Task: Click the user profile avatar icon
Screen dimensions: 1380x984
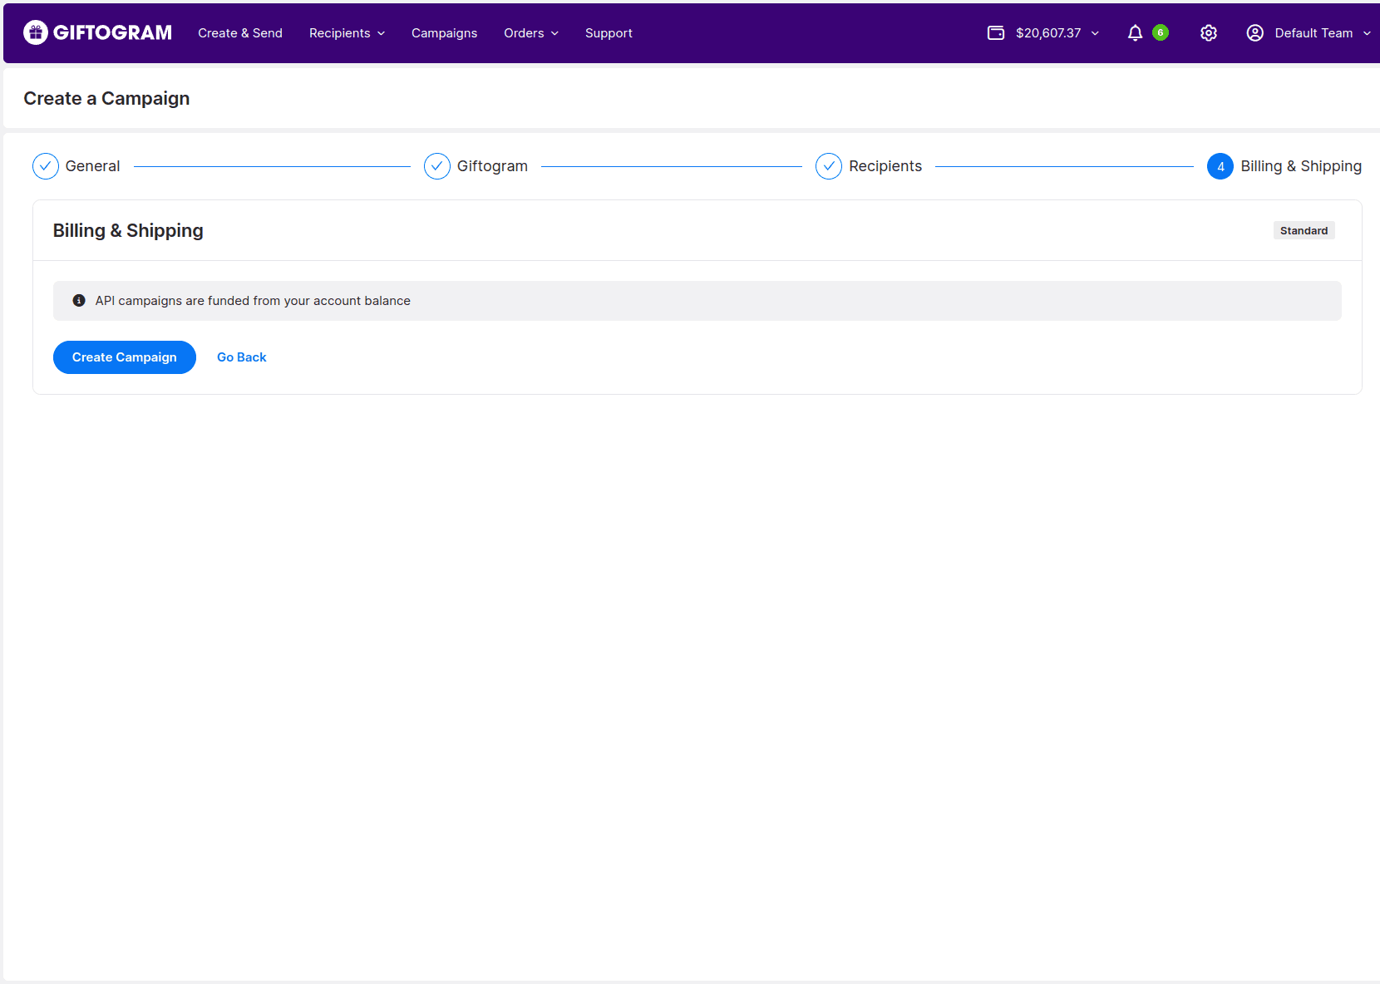Action: [x=1255, y=32]
